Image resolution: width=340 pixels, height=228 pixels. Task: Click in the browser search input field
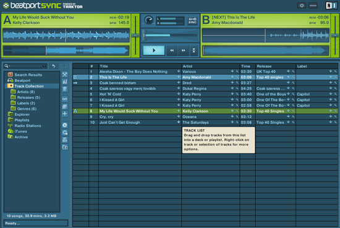[x=27, y=66]
